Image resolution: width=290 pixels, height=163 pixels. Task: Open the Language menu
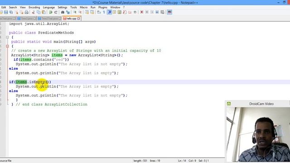(x=48, y=7)
